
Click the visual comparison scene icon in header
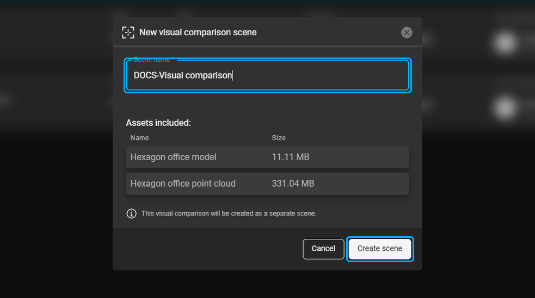tap(128, 33)
